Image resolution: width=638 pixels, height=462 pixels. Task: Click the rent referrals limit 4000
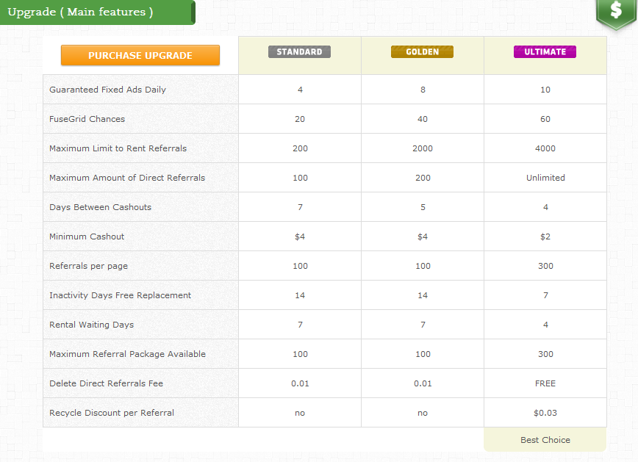click(x=545, y=148)
